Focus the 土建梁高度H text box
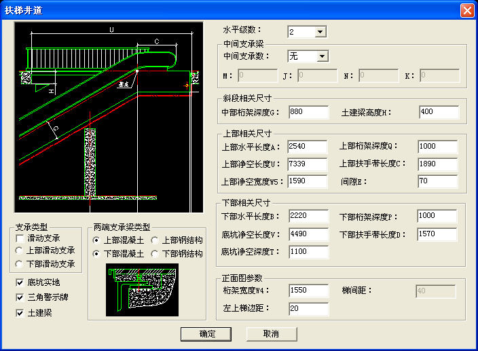The width and height of the screenshot is (478, 351). pyautogui.click(x=439, y=112)
